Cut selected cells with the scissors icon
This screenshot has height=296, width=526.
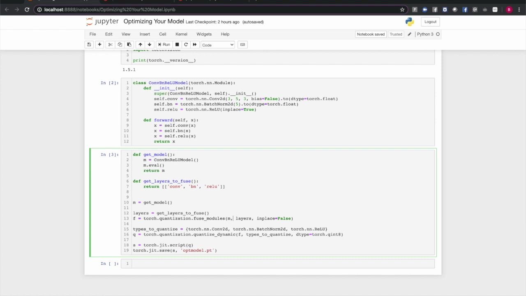pyautogui.click(x=110, y=45)
